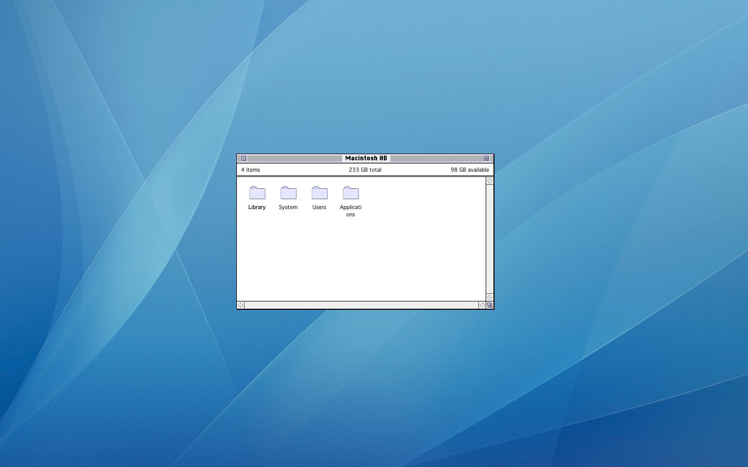Click the horizontal scrollbar track

(x=361, y=305)
